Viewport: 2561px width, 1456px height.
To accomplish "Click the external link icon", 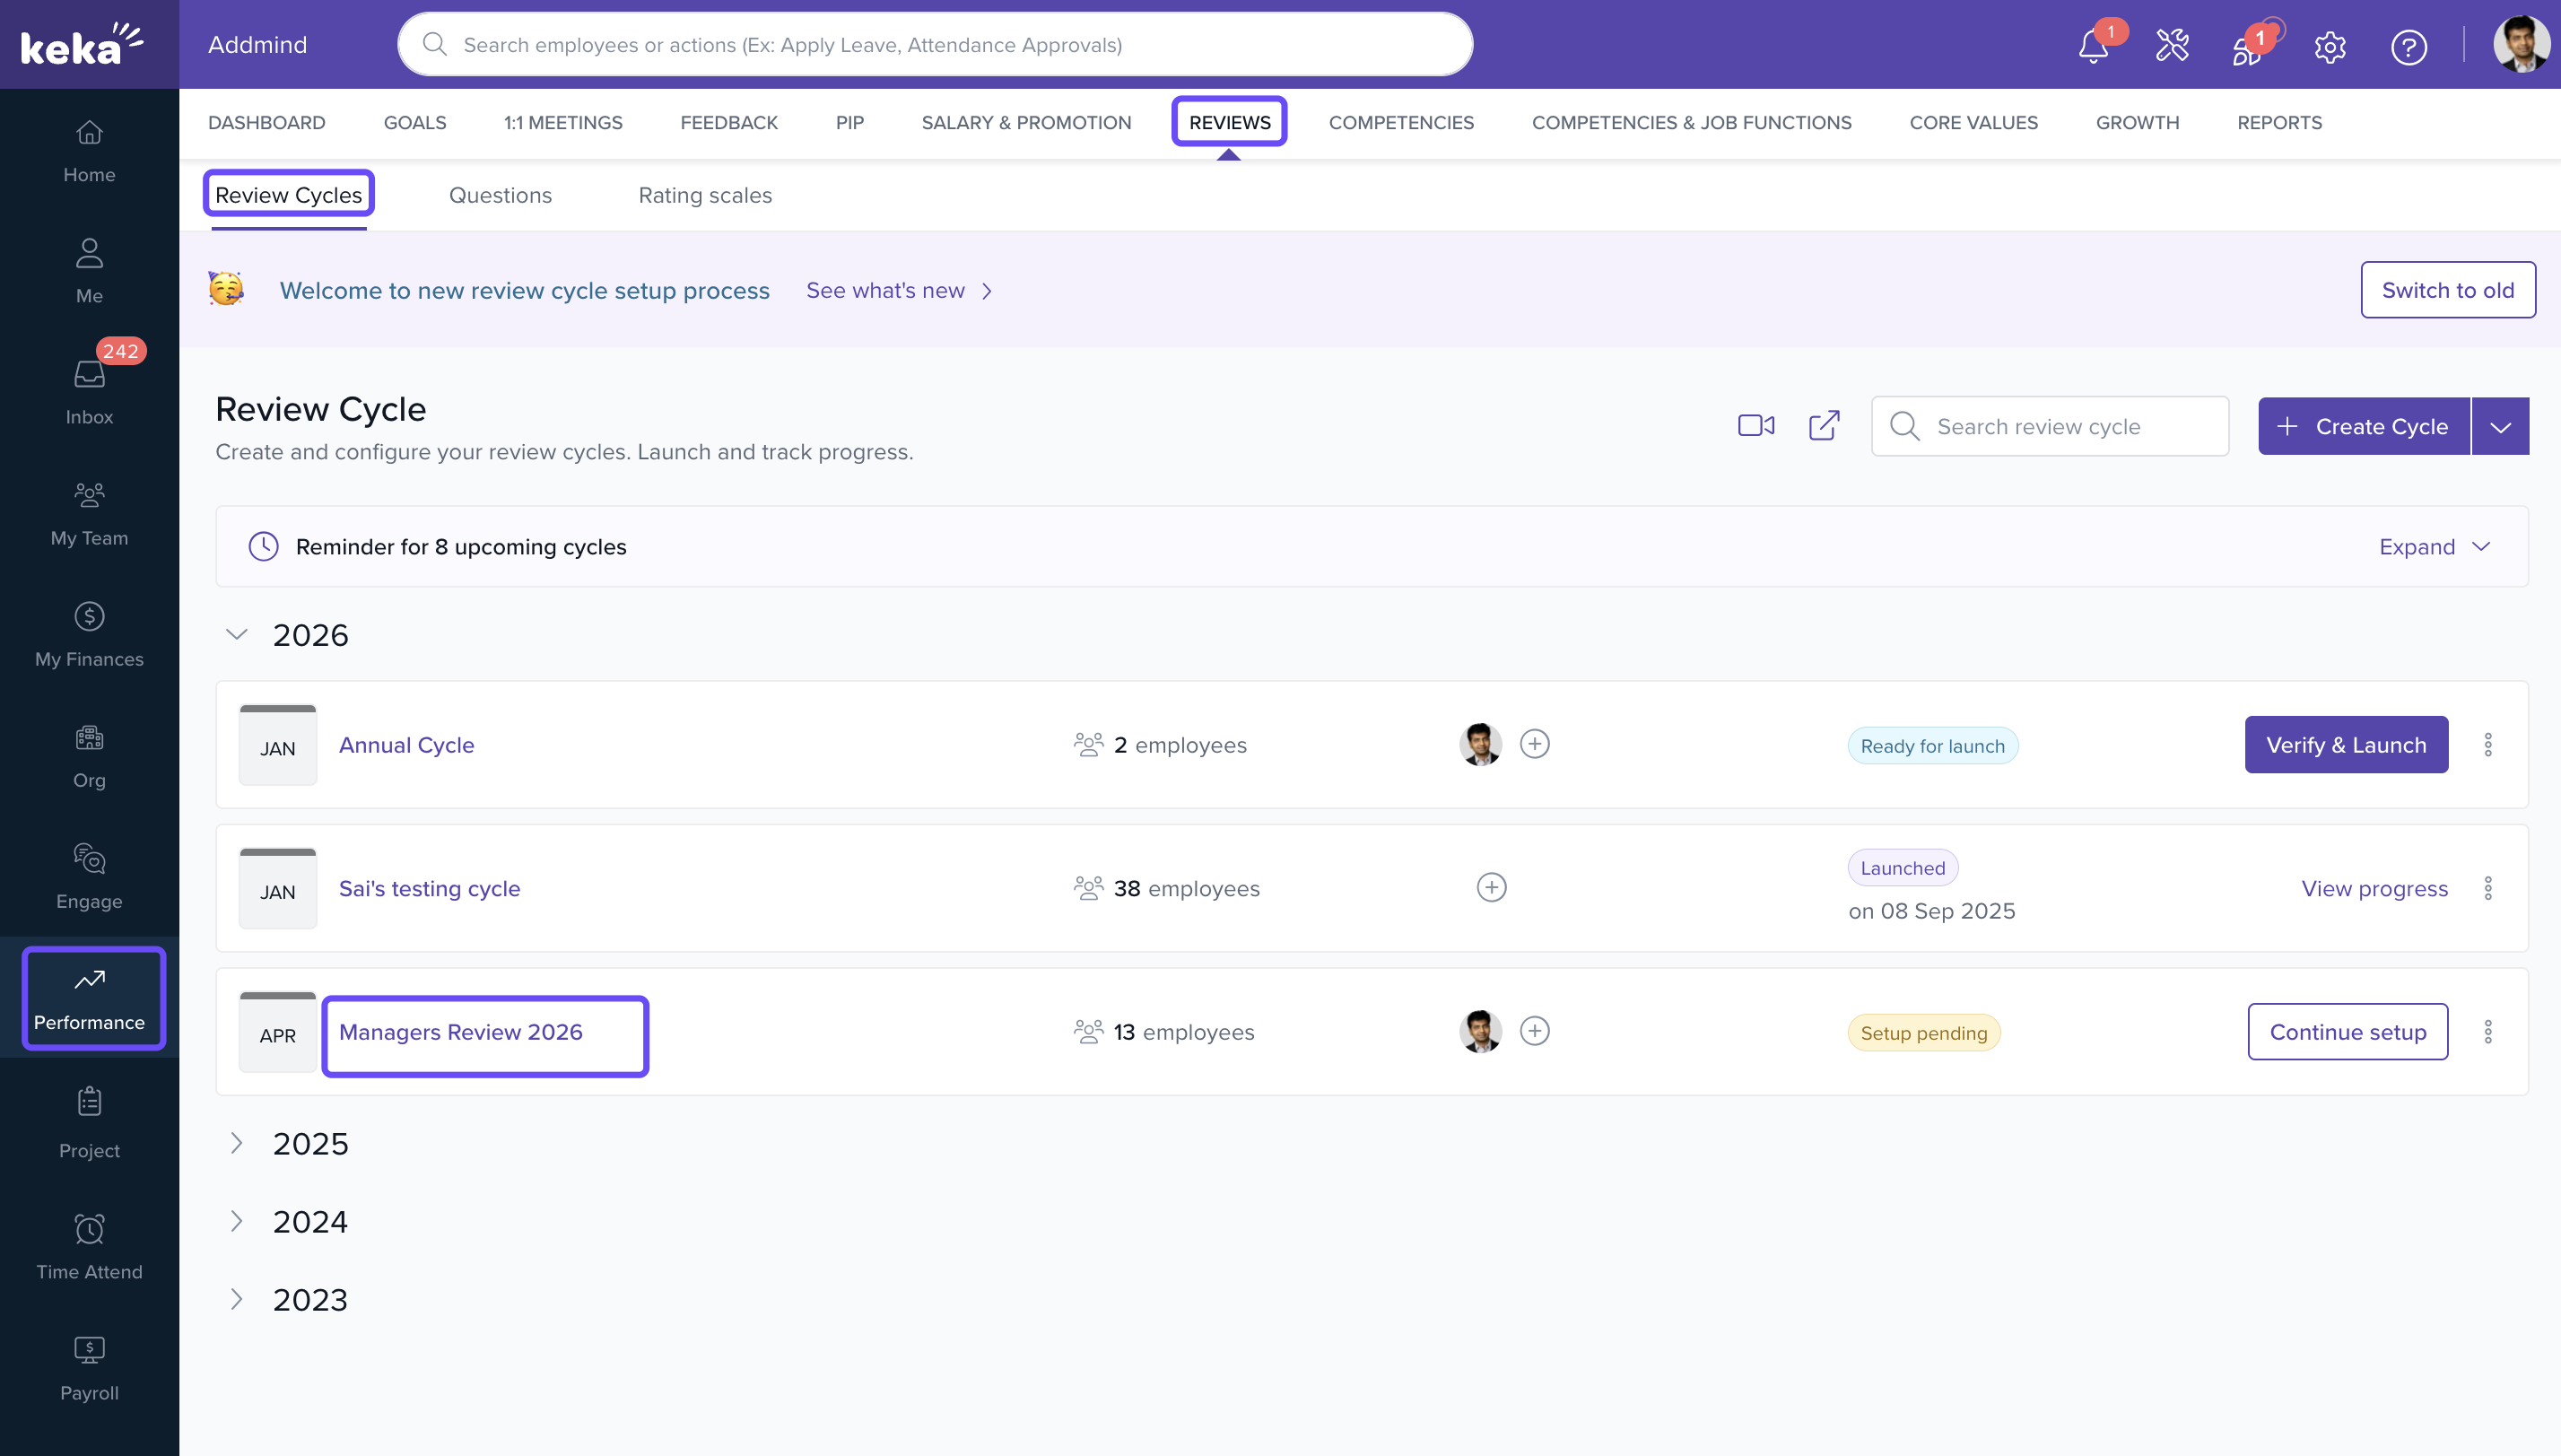I will click(x=1824, y=426).
